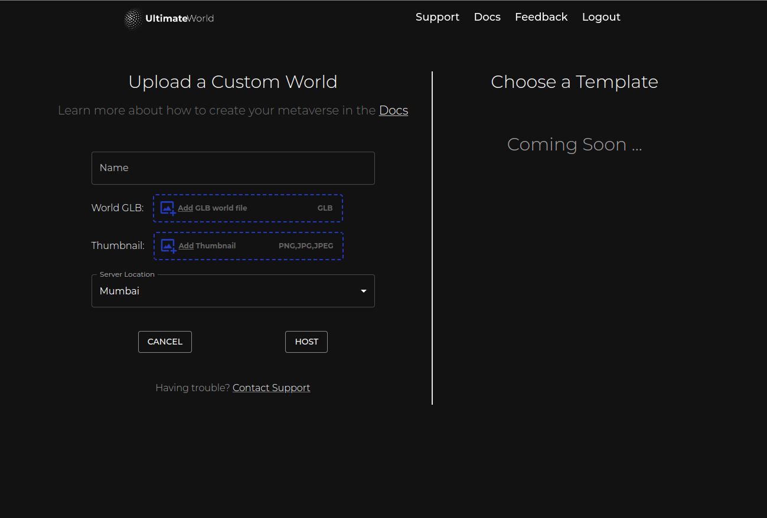
Task: Click the UltimateWorld logo
Action: click(x=169, y=18)
